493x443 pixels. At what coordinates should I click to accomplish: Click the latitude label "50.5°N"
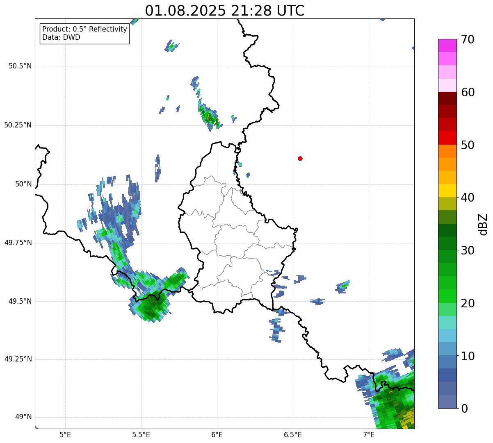click(20, 66)
